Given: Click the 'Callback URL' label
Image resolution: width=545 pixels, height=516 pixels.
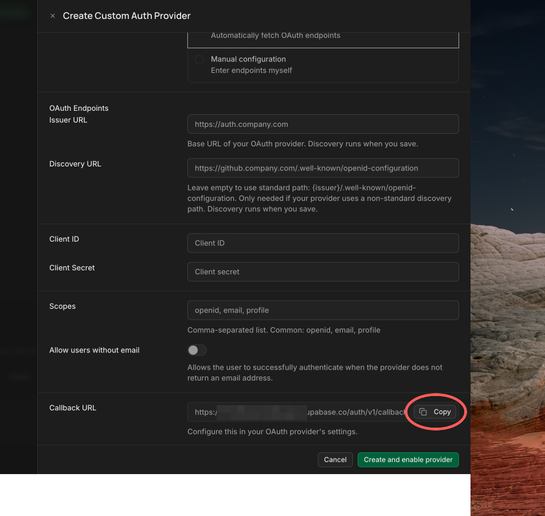Looking at the screenshot, I should click(73, 408).
